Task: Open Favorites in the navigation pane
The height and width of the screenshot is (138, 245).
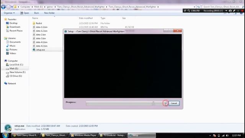Action: (x=12, y=20)
